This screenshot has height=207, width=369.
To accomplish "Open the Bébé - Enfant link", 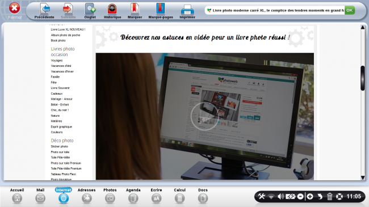I will click(60, 105).
